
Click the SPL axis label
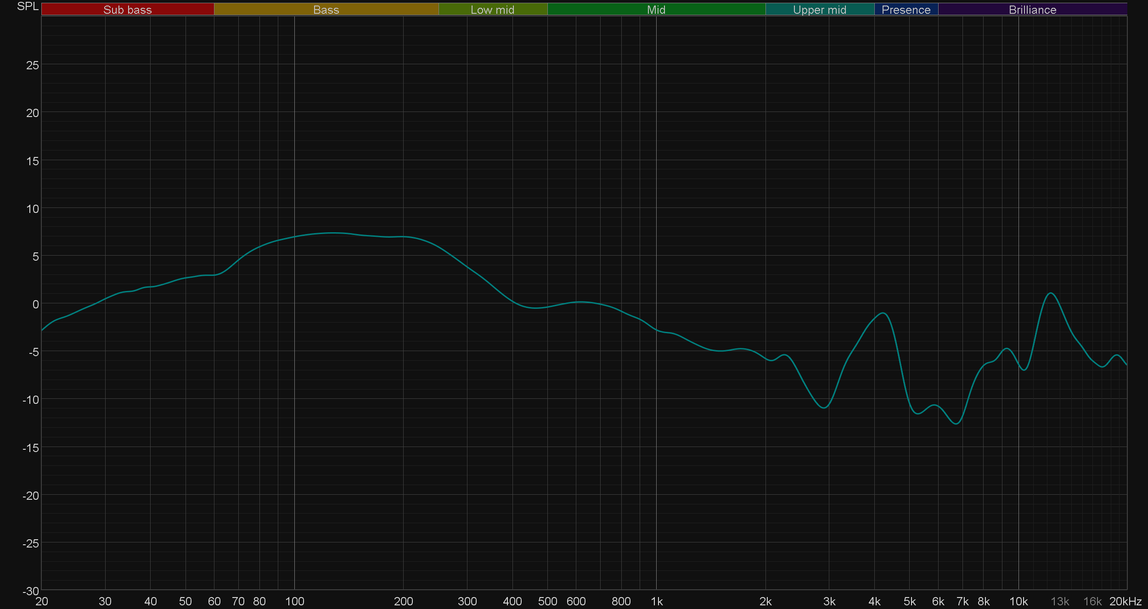pos(28,6)
